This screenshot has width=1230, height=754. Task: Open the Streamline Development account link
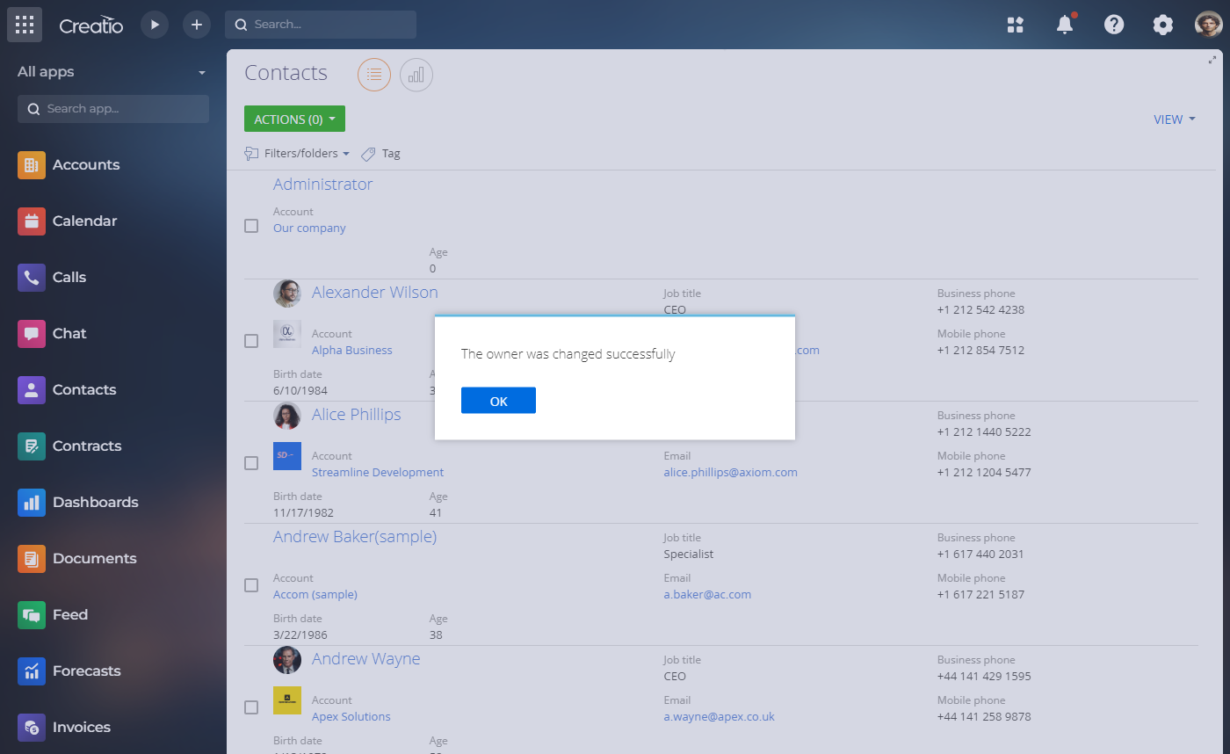378,473
